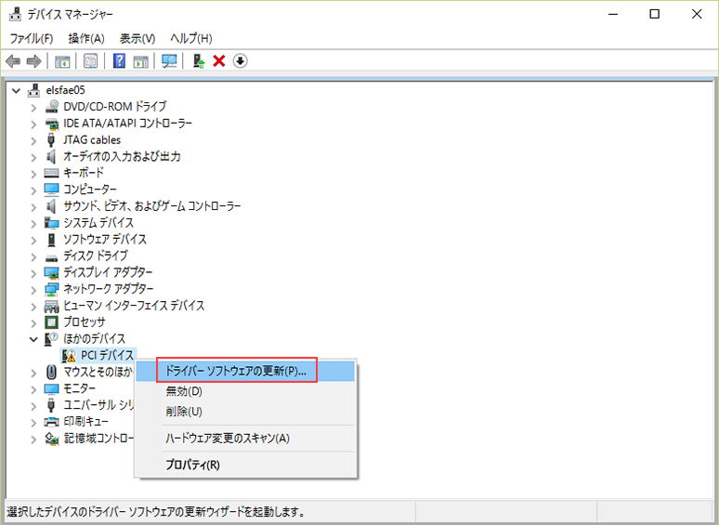The width and height of the screenshot is (719, 525).
Task: Click the PCI デバイス warning icon
Action: [69, 355]
